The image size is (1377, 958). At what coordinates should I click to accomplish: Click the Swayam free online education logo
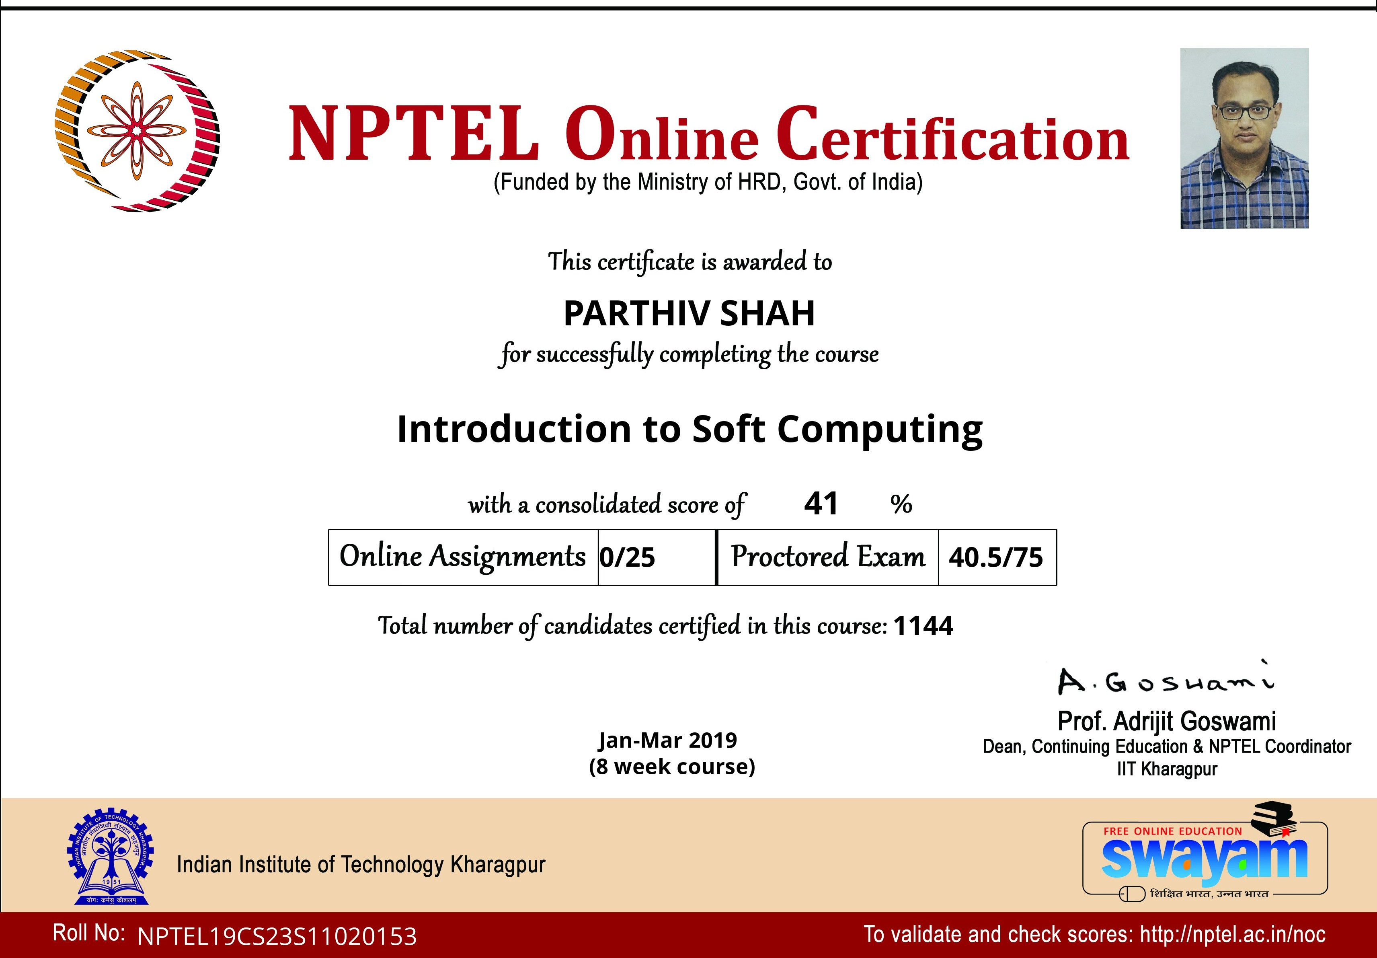pos(1205,851)
